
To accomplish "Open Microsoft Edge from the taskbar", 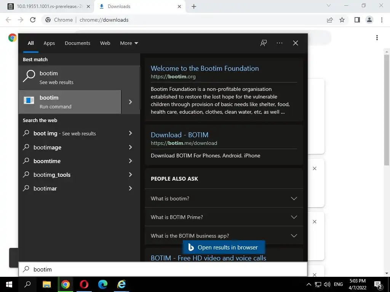I will click(x=103, y=284).
